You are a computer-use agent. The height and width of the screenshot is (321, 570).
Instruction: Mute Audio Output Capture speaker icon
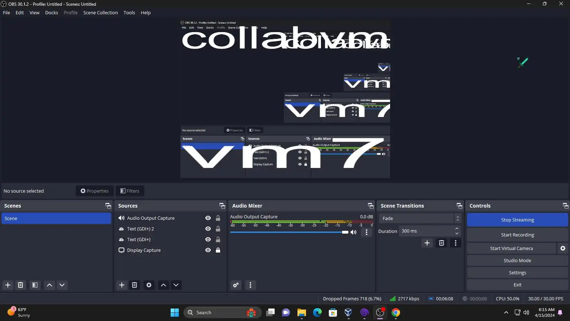(353, 232)
